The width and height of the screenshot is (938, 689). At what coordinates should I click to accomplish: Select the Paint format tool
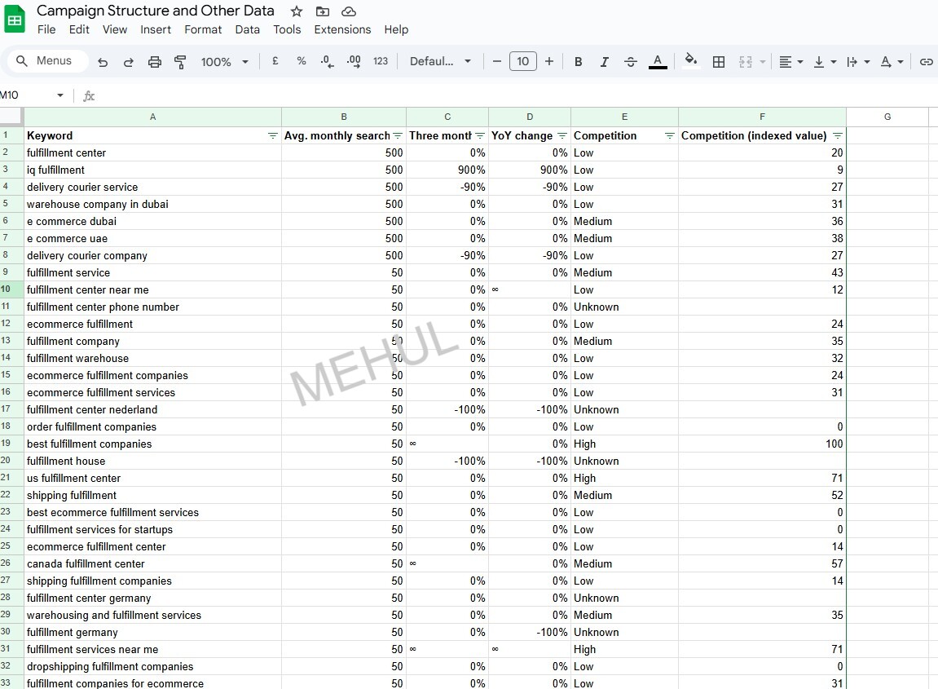point(180,61)
